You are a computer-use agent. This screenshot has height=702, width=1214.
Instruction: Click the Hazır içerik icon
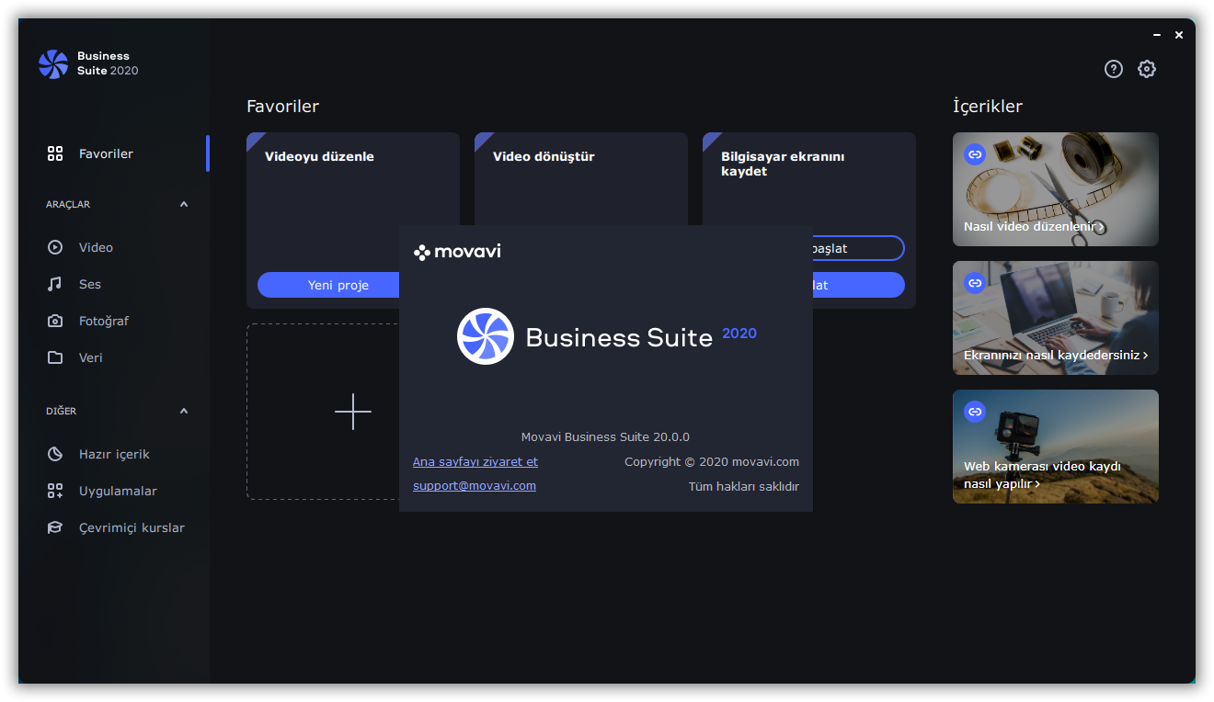(55, 454)
